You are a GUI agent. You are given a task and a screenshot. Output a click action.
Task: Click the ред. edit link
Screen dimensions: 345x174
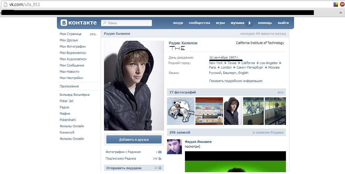(93, 34)
